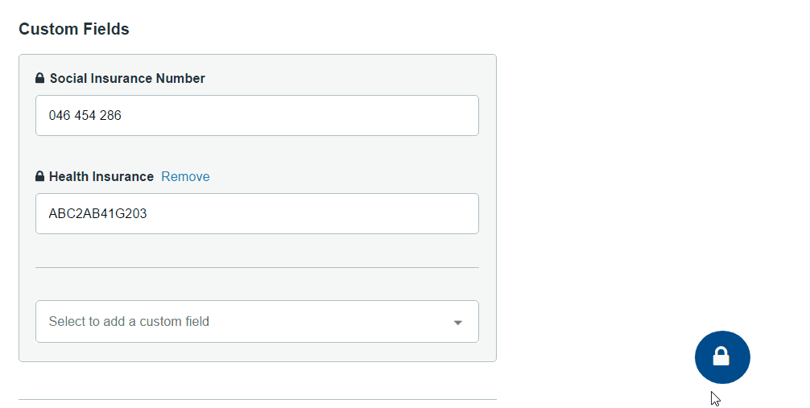The width and height of the screenshot is (810, 408).
Task: Focus the Health Insurance input field
Action: tap(258, 214)
